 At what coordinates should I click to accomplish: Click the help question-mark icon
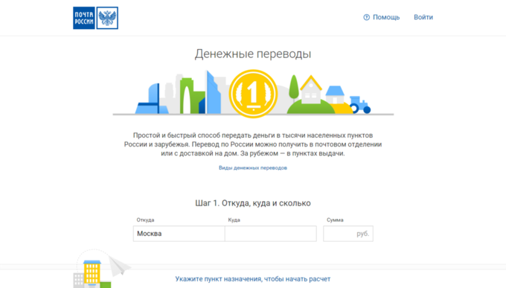click(x=366, y=17)
